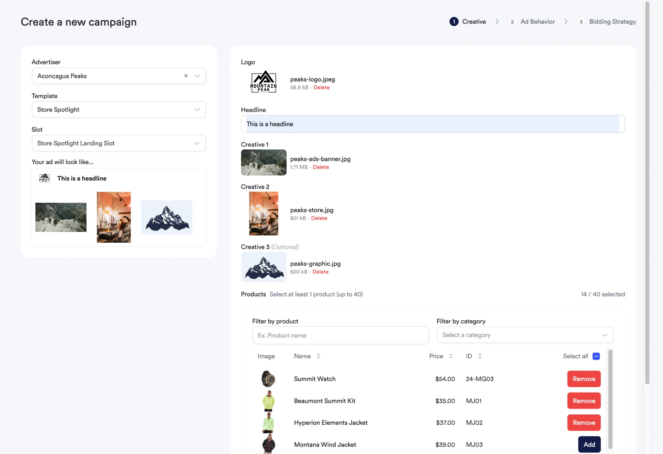Screen dimensions: 663x454
Task: Sort the product table by ID
Action: pos(480,356)
